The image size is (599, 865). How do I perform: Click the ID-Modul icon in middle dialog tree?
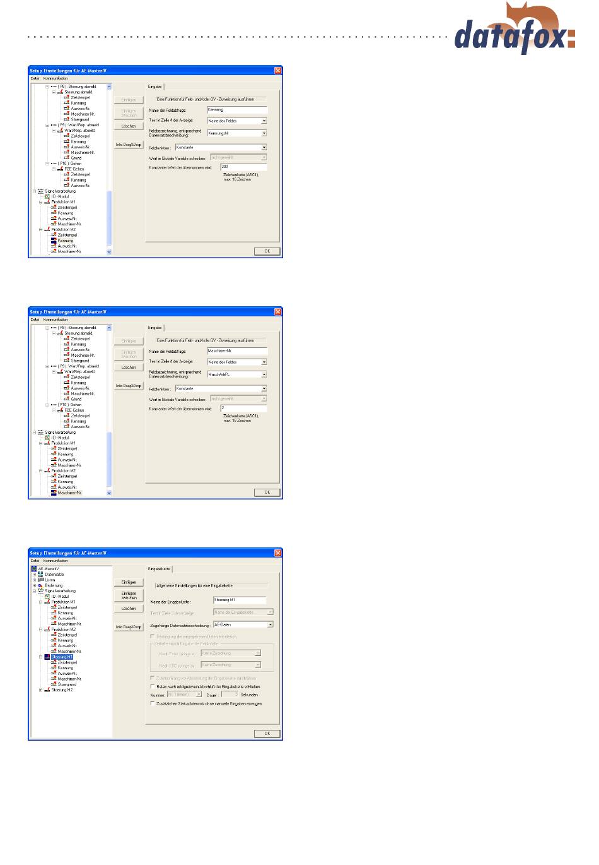click(x=47, y=438)
